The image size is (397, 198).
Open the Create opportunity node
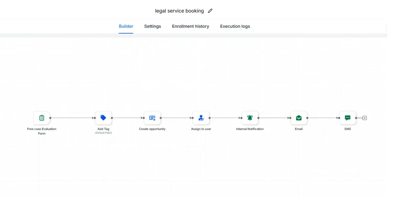(152, 118)
